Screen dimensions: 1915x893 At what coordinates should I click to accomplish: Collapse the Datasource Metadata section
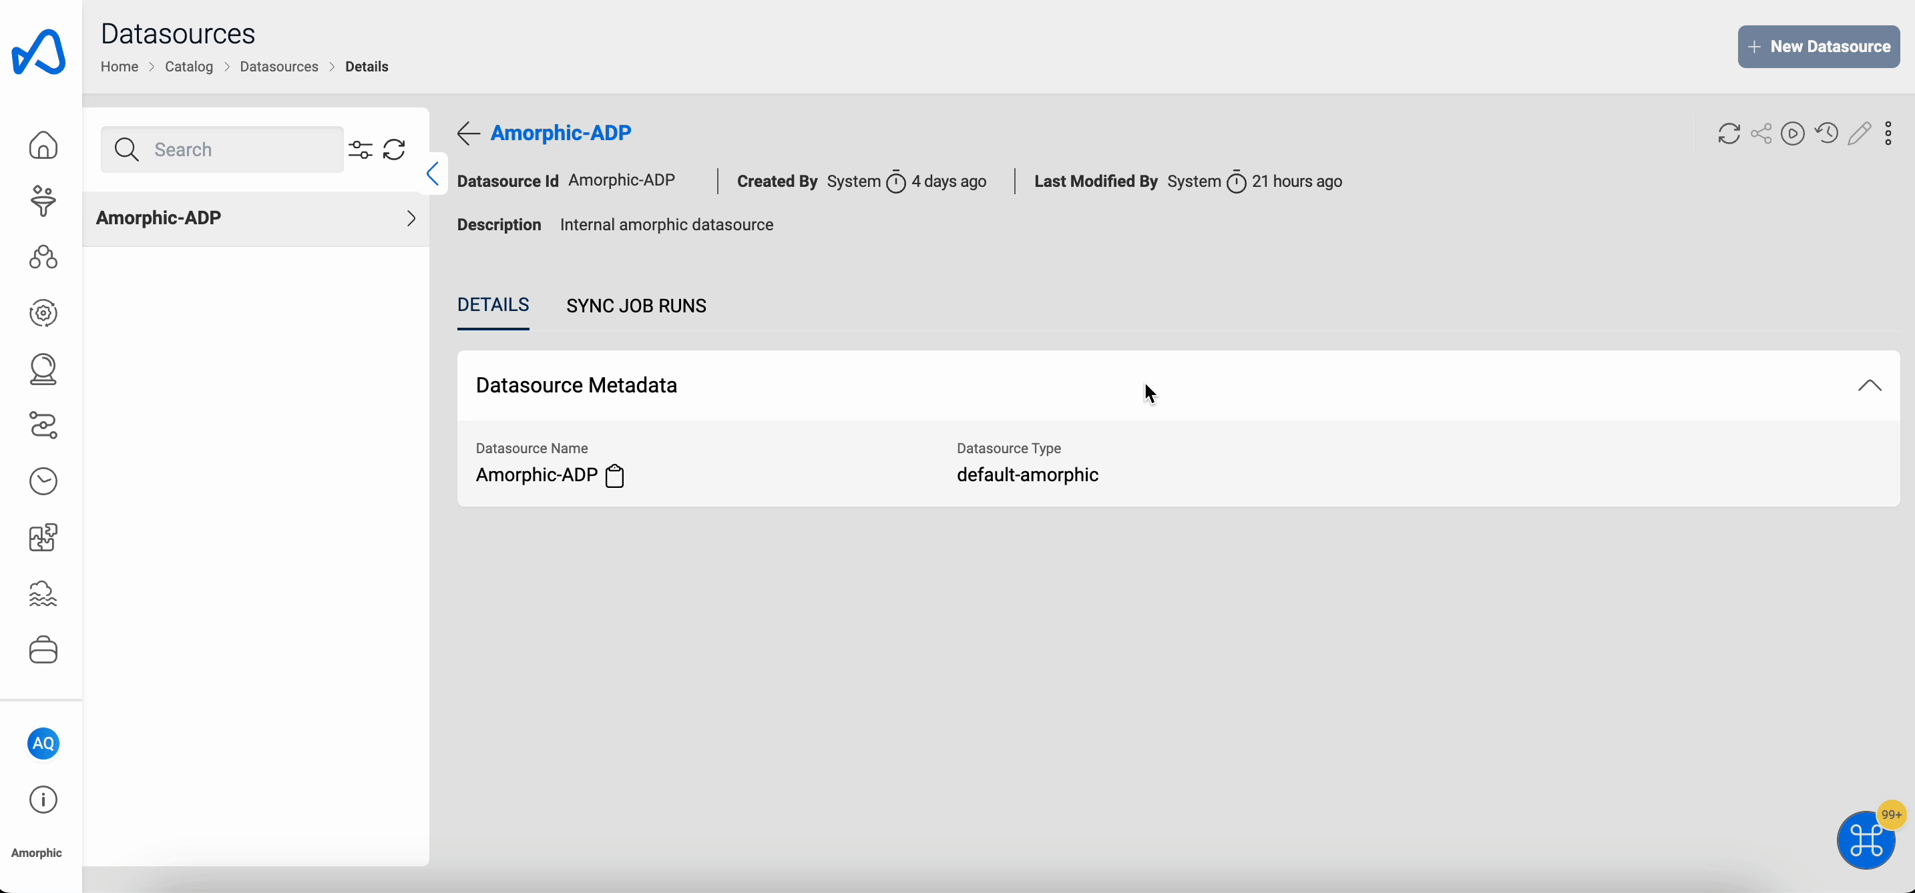(1870, 386)
